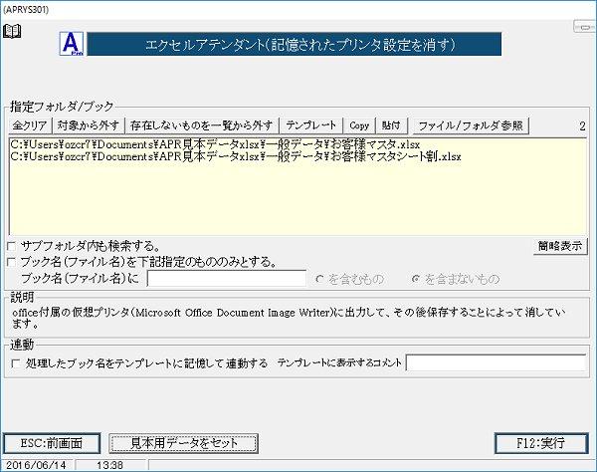Screen dimensions: 597x472
Task: Check 処理したブック名をテンプレートに記憶して連動する
Action: pyautogui.click(x=15, y=363)
